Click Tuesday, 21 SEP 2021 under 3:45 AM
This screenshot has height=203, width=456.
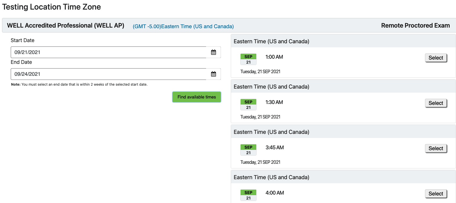[x=260, y=162]
